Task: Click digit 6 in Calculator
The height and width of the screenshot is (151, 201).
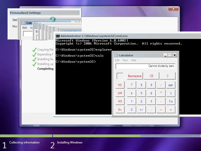Action: pyautogui.click(x=151, y=93)
